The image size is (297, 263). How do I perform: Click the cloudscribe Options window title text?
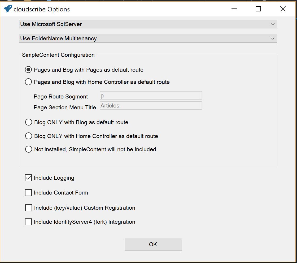[42, 9]
